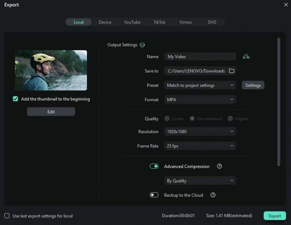This screenshot has height=225, width=291.
Task: Open the Frame Rate dropdown set to 25 fps
Action: point(200,146)
